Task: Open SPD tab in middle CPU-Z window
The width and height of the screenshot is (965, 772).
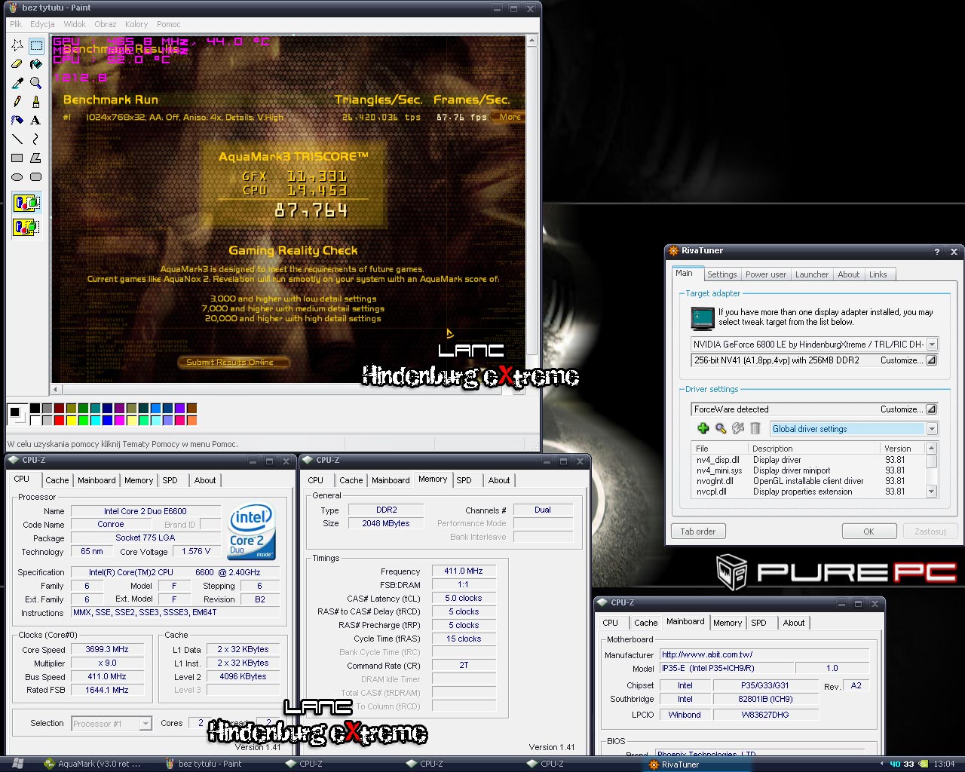Action: pos(464,480)
